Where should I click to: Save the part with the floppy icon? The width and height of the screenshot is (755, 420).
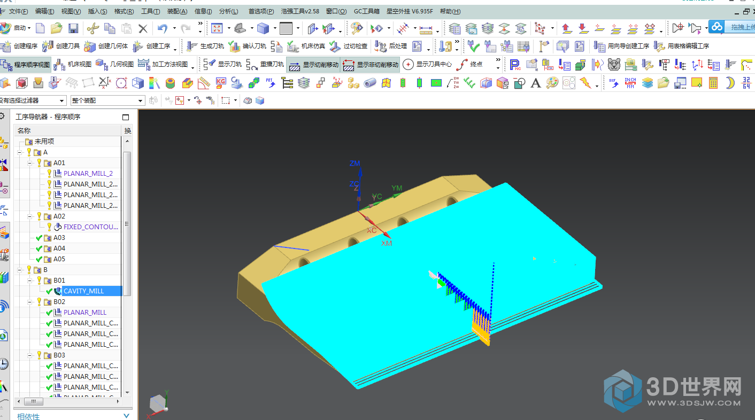pos(73,28)
